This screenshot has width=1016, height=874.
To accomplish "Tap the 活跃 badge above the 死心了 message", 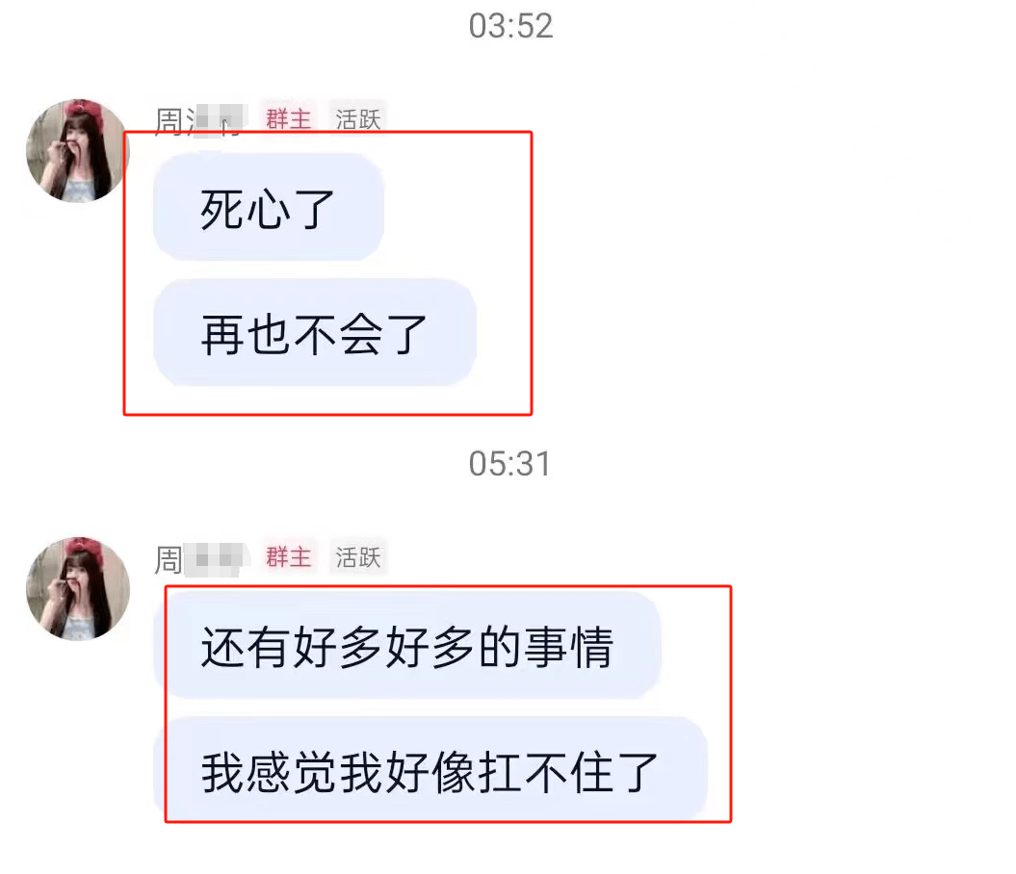I will pyautogui.click(x=357, y=119).
